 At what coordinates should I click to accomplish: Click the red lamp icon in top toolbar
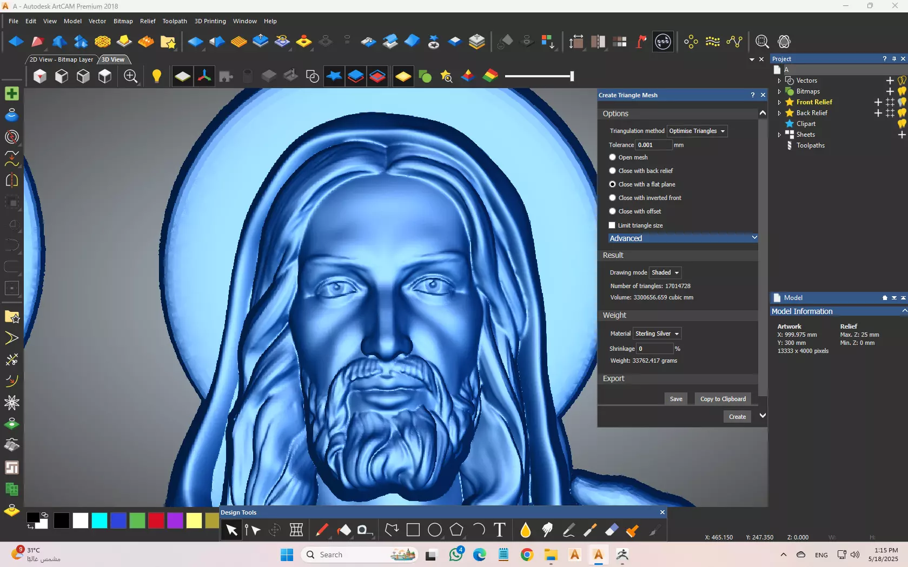[641, 42]
